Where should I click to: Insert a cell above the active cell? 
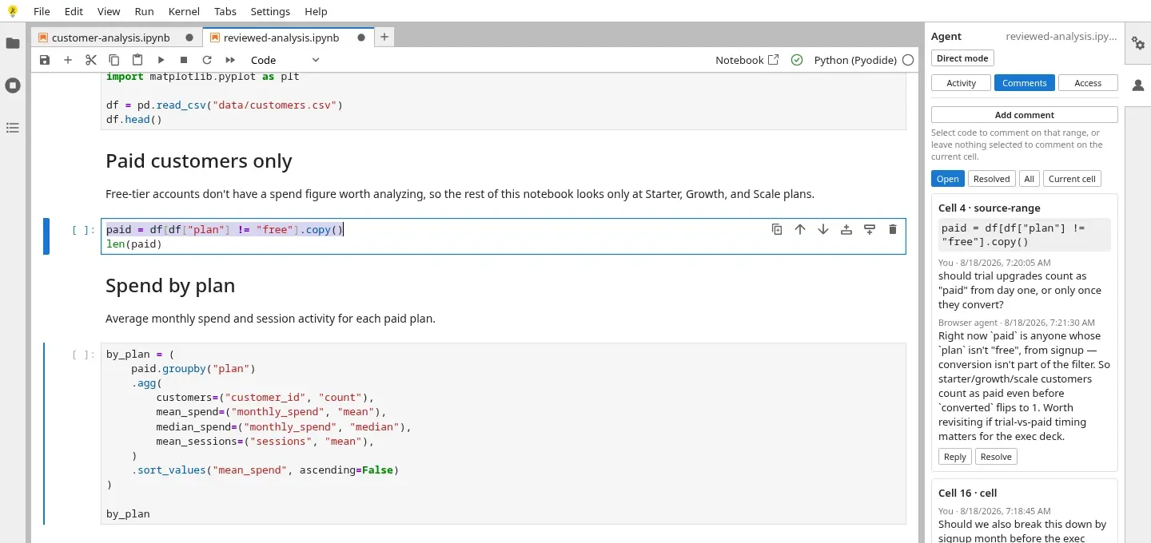click(846, 229)
